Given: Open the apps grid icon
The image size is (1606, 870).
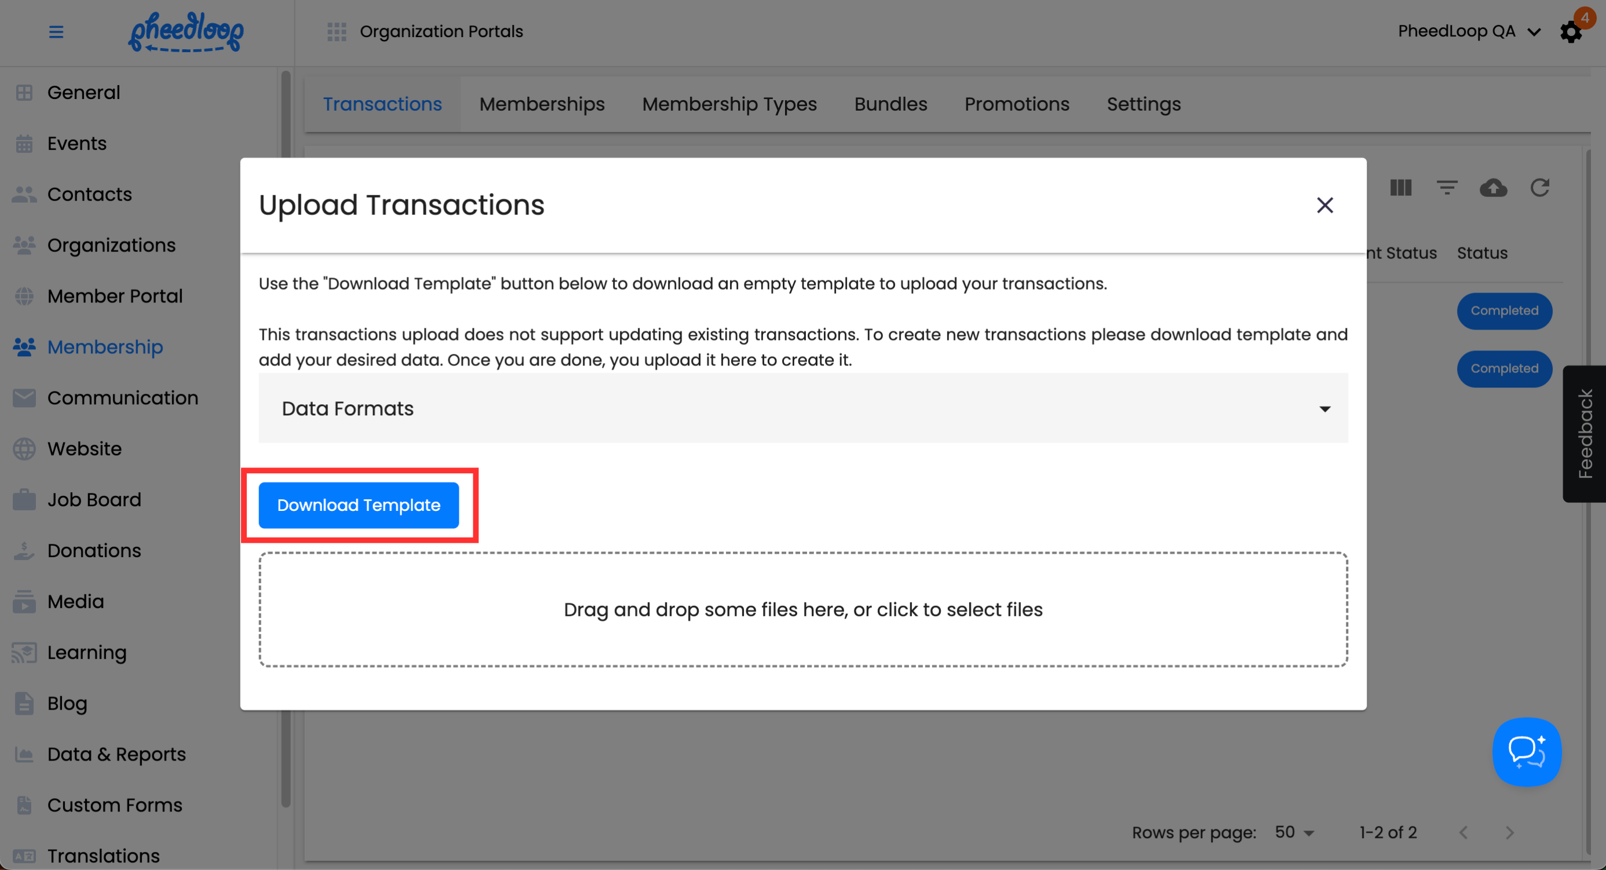Looking at the screenshot, I should point(337,31).
